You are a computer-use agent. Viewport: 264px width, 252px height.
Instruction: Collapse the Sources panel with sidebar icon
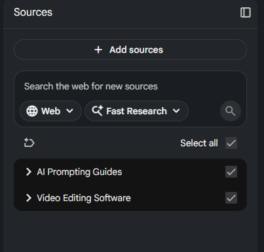(x=246, y=12)
